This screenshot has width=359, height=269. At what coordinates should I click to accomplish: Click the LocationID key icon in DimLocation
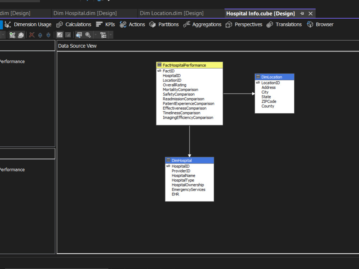[258, 82]
